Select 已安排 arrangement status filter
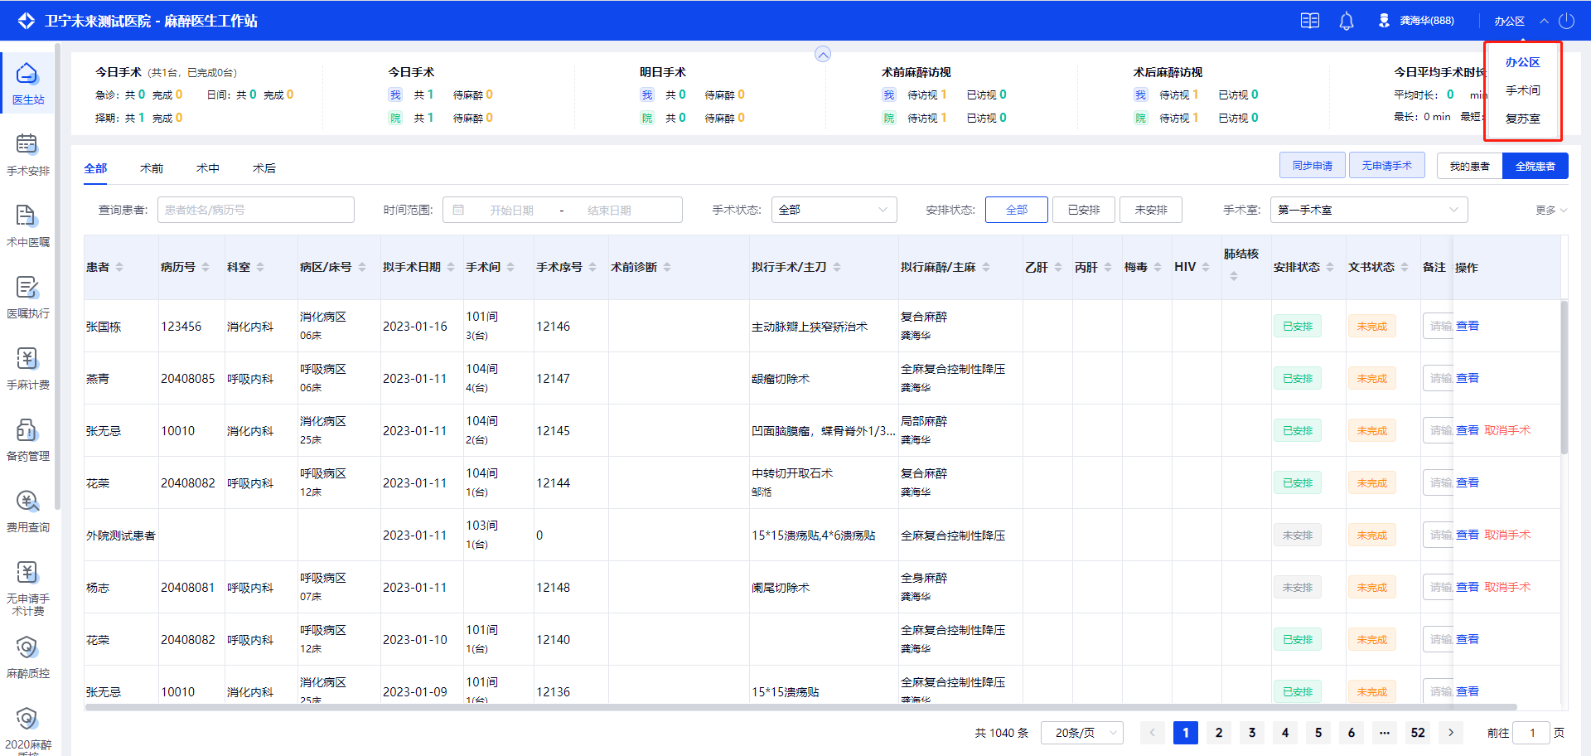This screenshot has height=756, width=1591. point(1083,210)
